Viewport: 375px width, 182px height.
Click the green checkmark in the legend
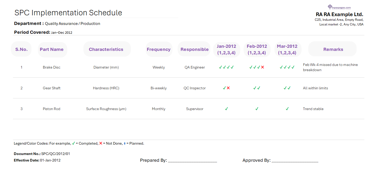point(73,143)
